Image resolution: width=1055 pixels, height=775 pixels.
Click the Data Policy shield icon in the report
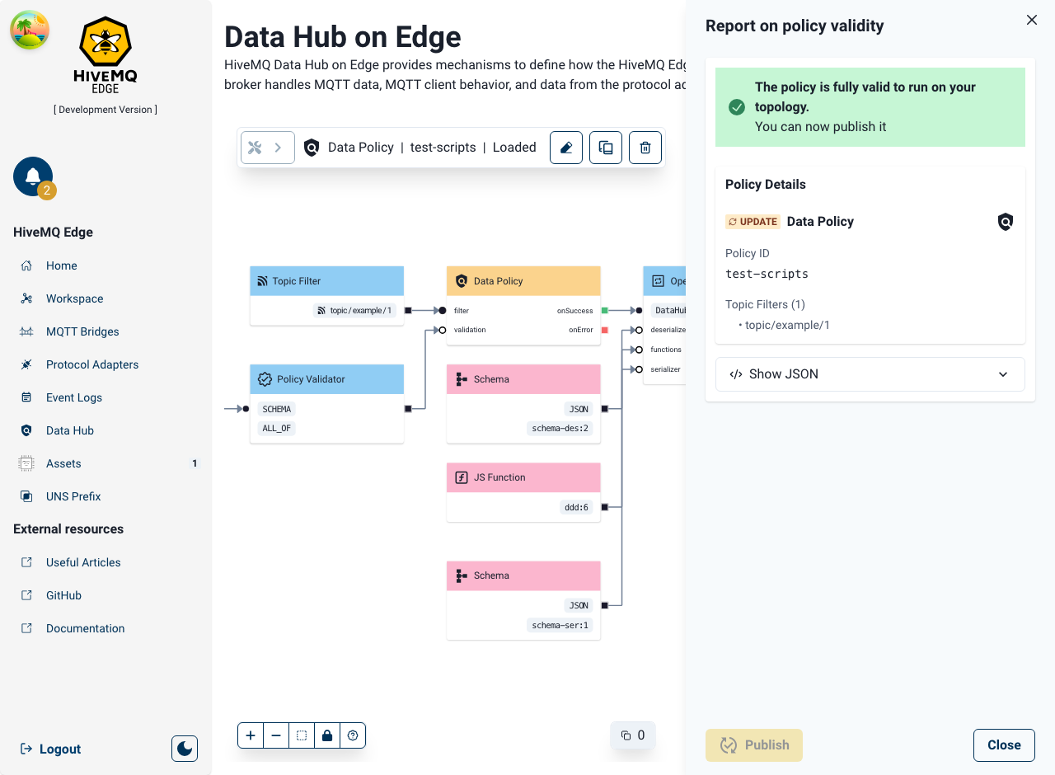1006,222
